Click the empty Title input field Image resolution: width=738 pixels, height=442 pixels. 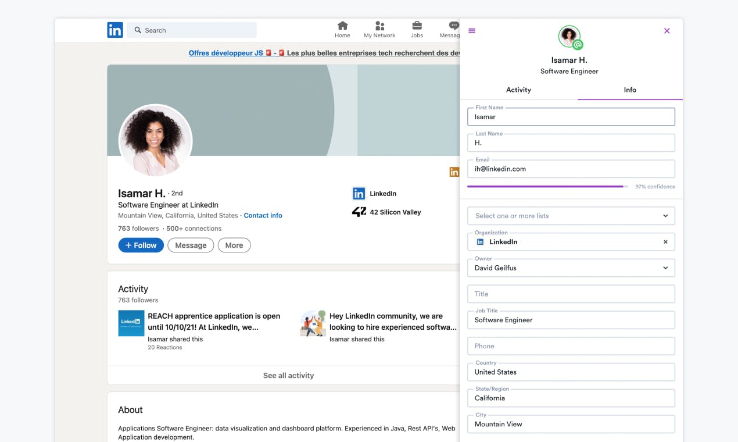tap(571, 294)
